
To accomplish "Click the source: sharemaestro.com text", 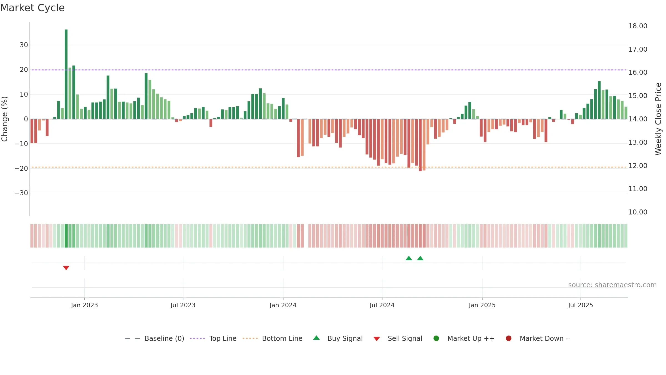I will coord(612,285).
